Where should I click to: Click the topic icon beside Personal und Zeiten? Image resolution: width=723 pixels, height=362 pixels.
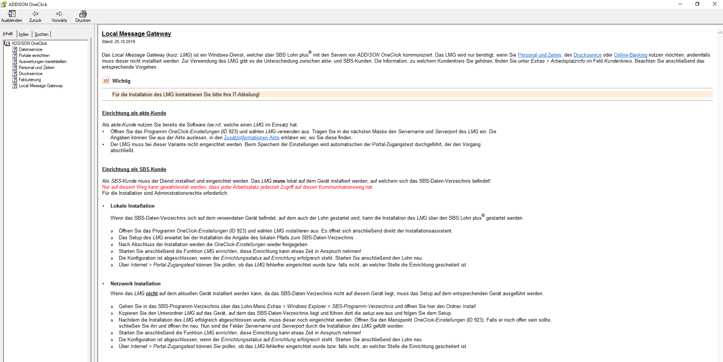pos(15,68)
